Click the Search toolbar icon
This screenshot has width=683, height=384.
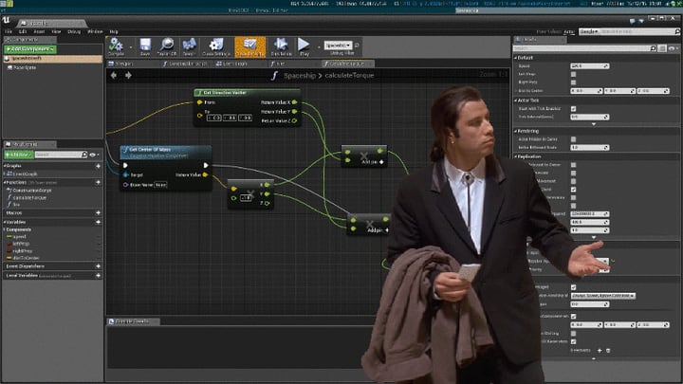click(x=189, y=45)
